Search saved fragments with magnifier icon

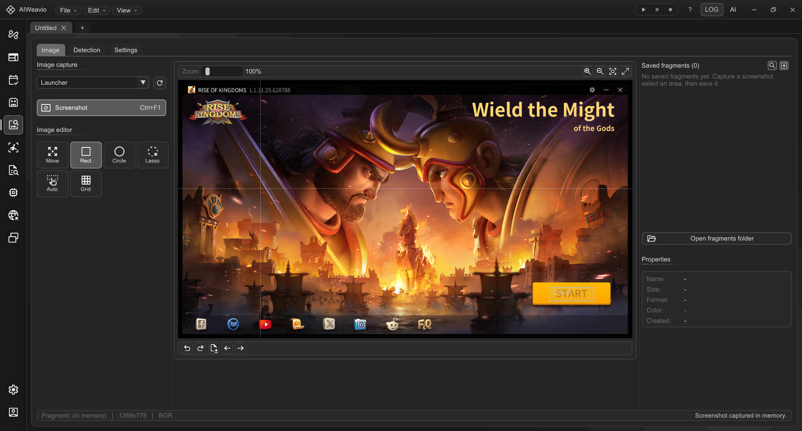point(772,66)
